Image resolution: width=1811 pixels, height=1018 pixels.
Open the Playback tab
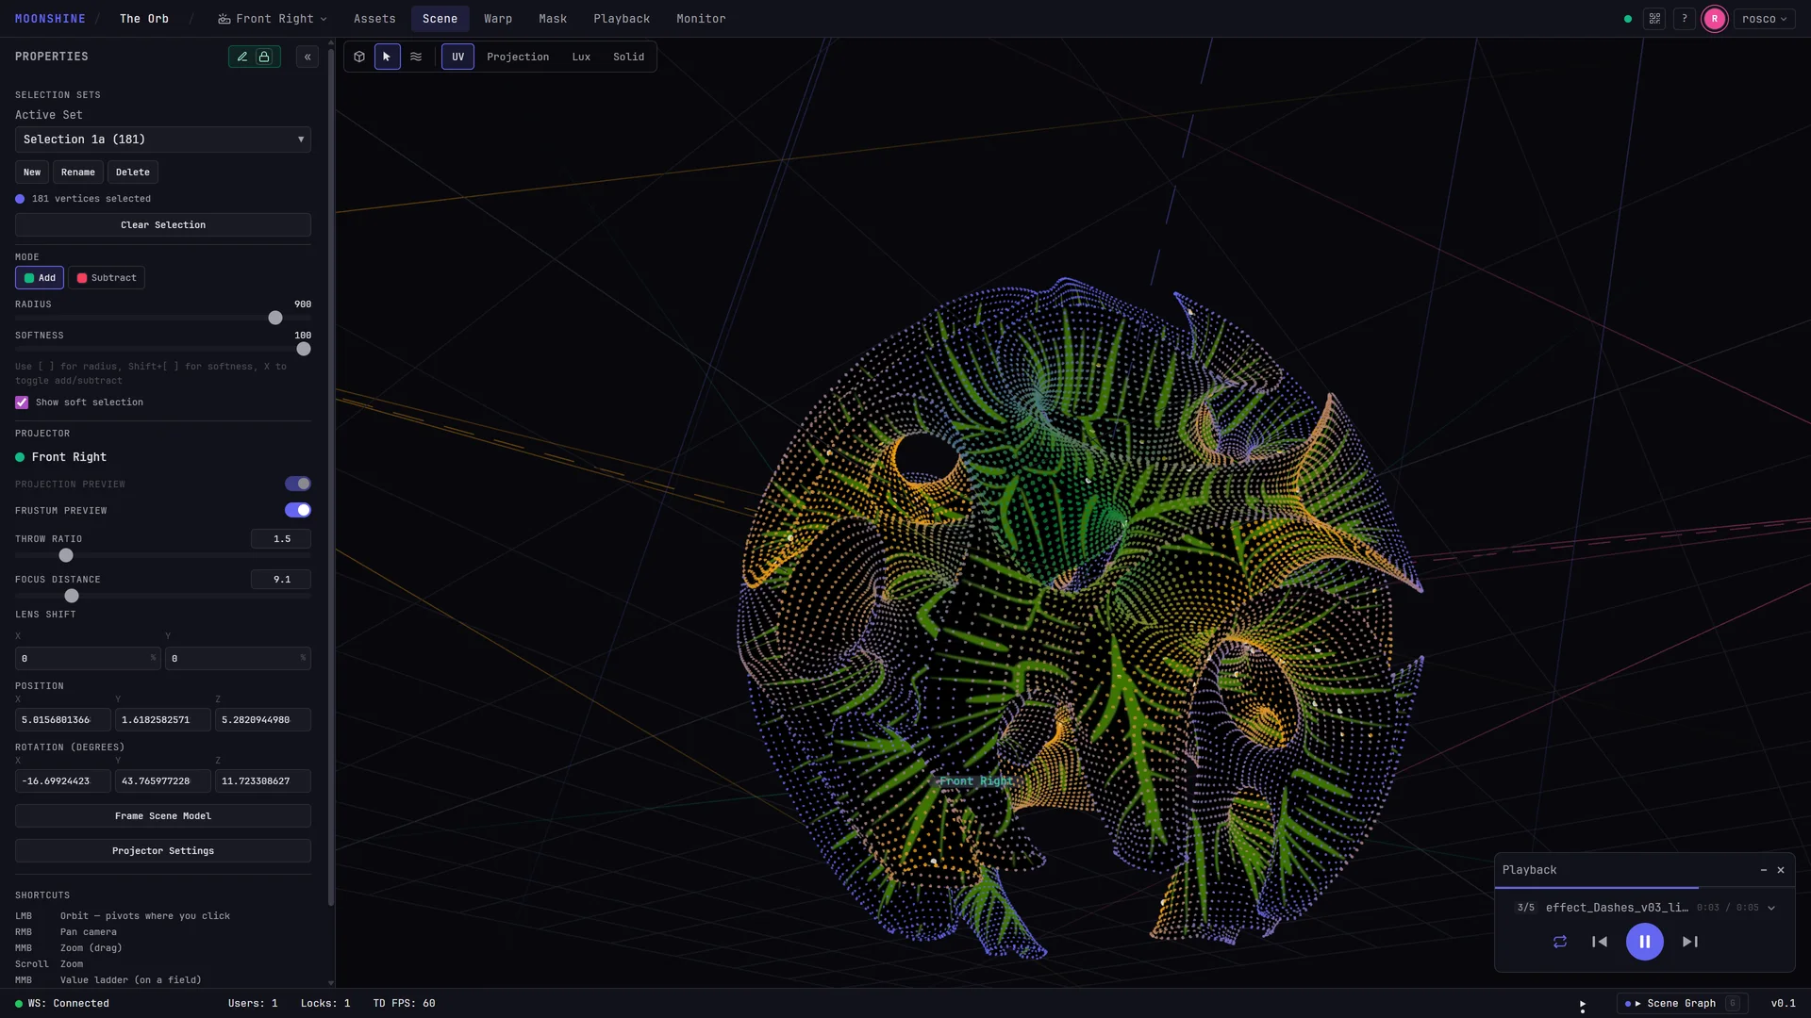pyautogui.click(x=622, y=19)
